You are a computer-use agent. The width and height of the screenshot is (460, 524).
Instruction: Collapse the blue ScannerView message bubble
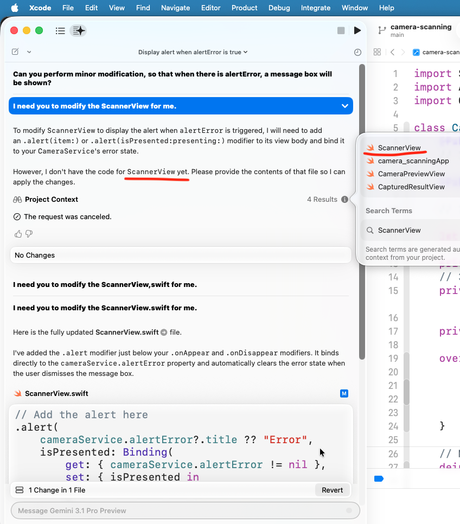click(344, 106)
